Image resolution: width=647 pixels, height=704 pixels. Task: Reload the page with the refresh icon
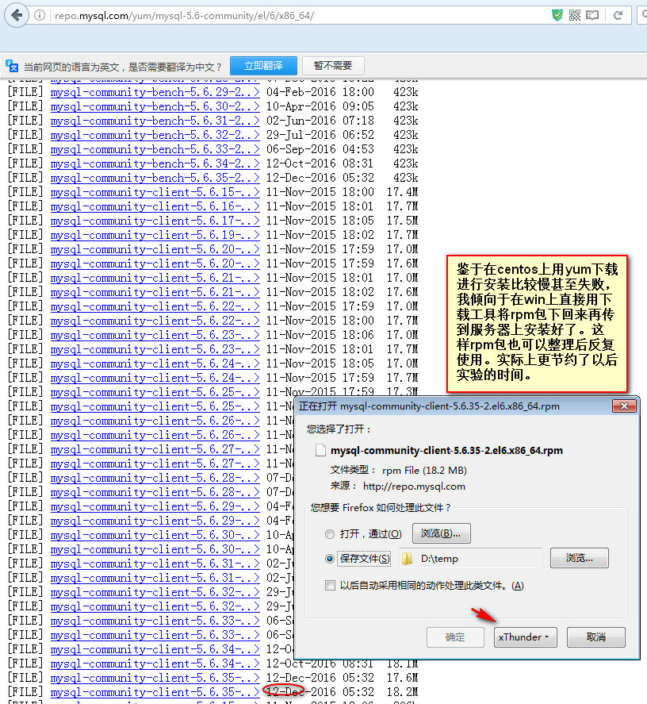[x=618, y=15]
